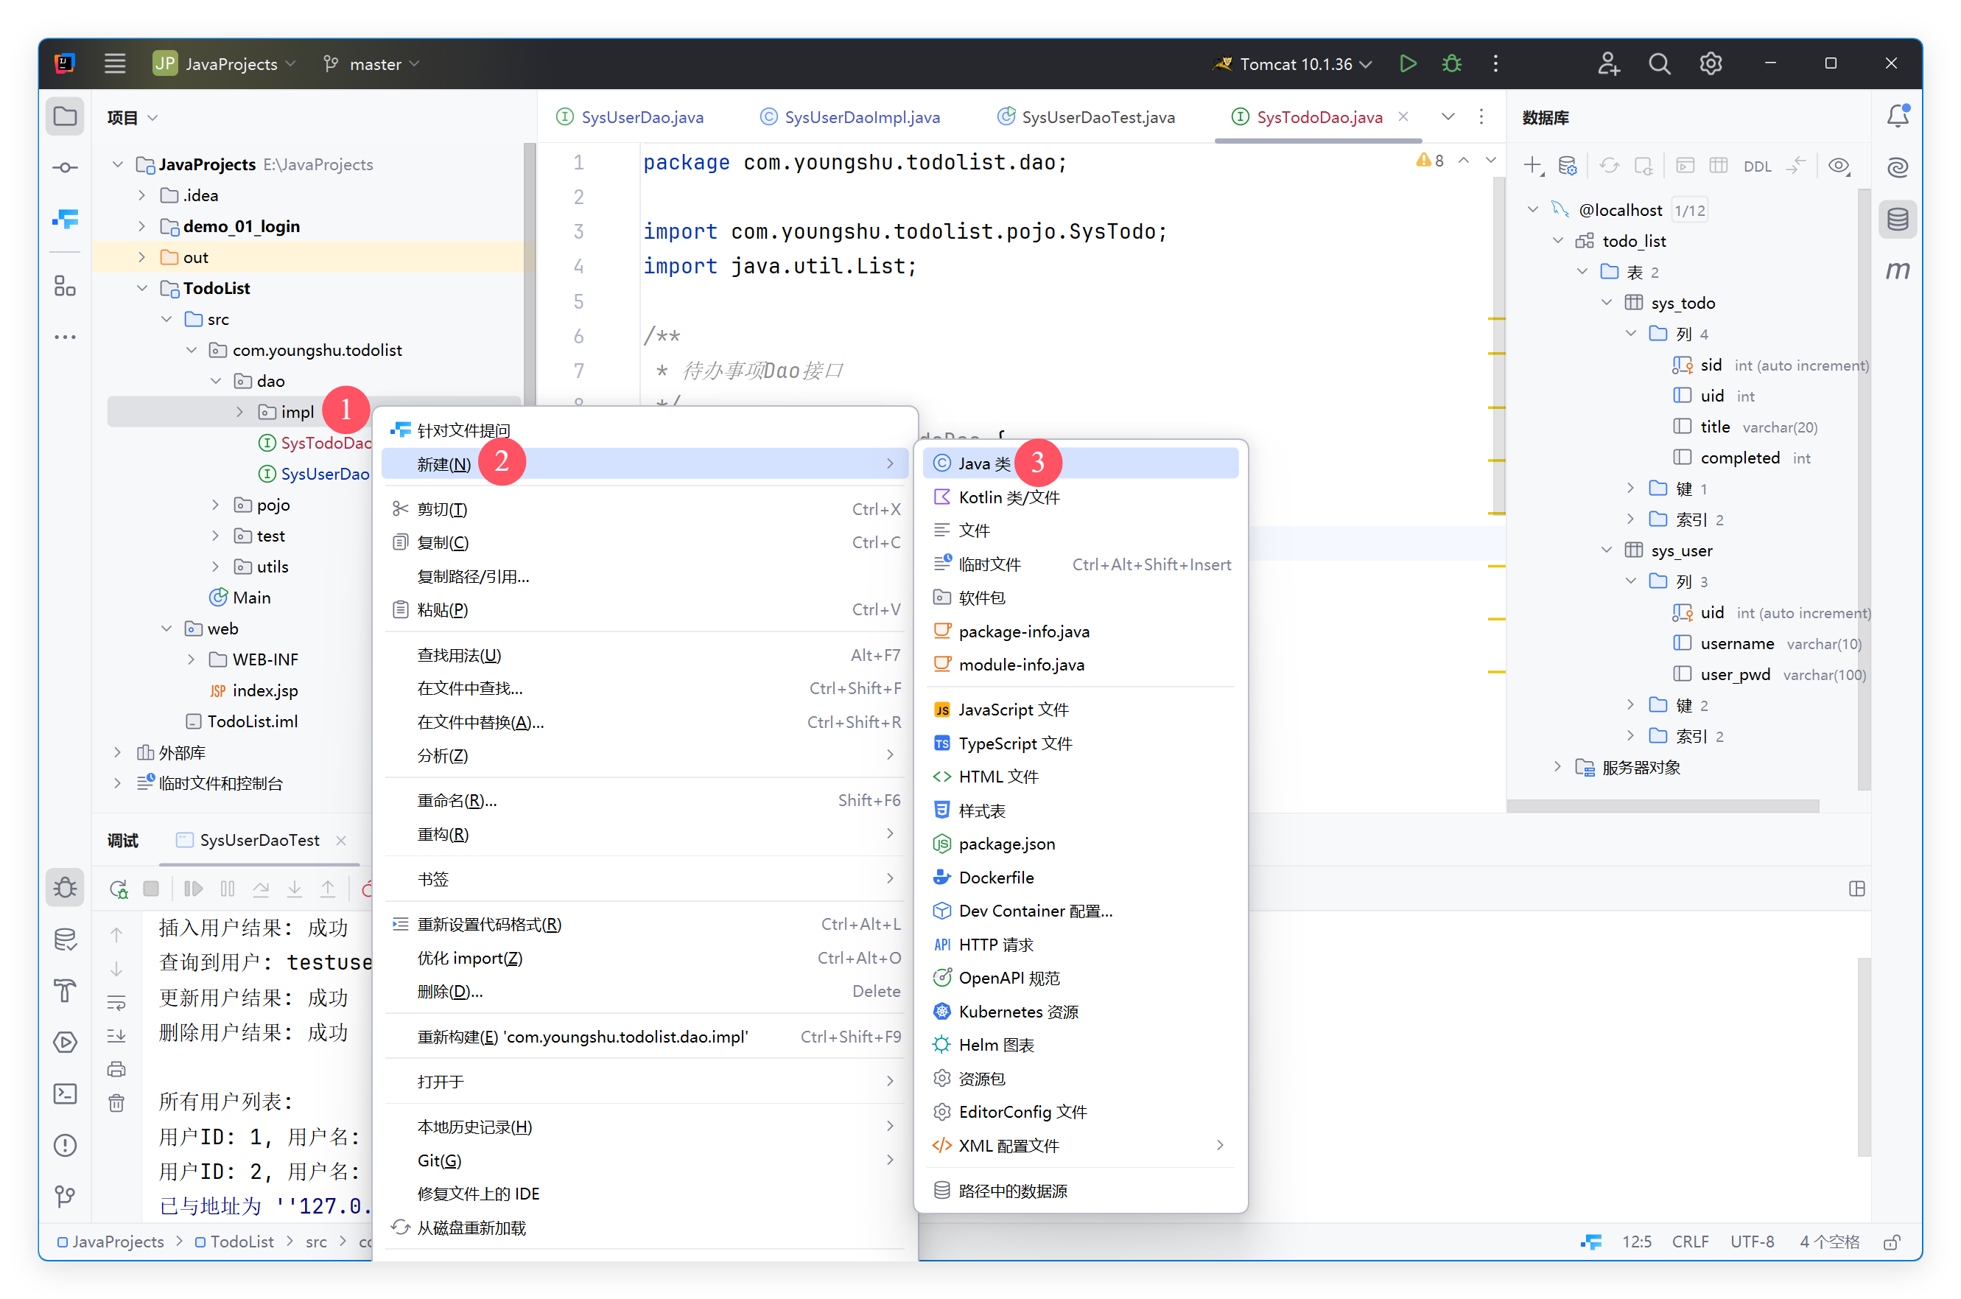Expand the pojo package
This screenshot has height=1299, width=1961.
pos(215,505)
